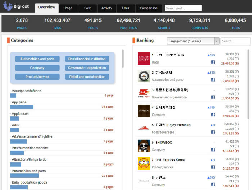Open Facebook icon in rank 4 Company row

(x=213, y=115)
